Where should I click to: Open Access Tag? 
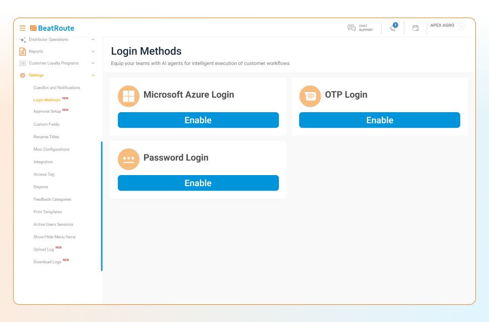pos(44,174)
